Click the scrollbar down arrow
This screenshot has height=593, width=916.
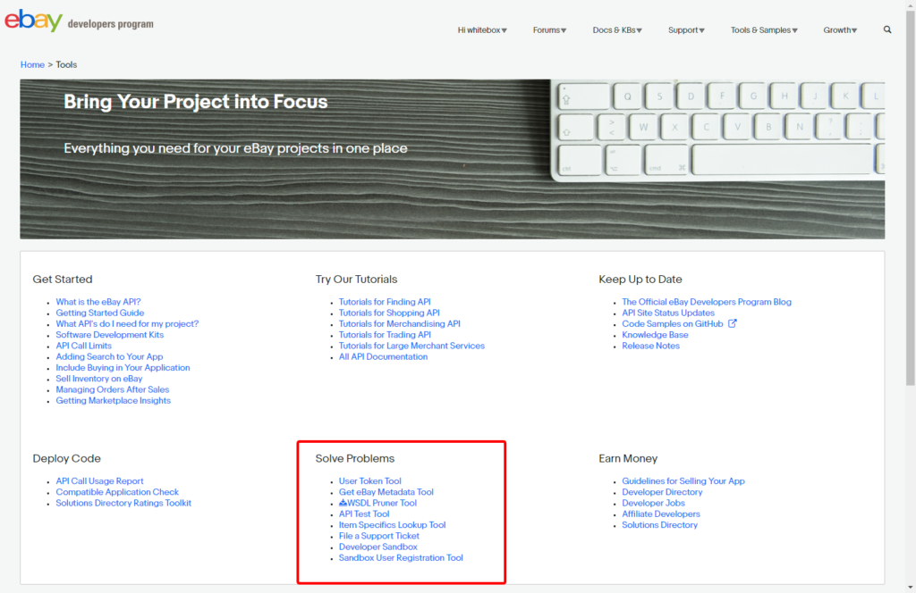[x=910, y=587]
